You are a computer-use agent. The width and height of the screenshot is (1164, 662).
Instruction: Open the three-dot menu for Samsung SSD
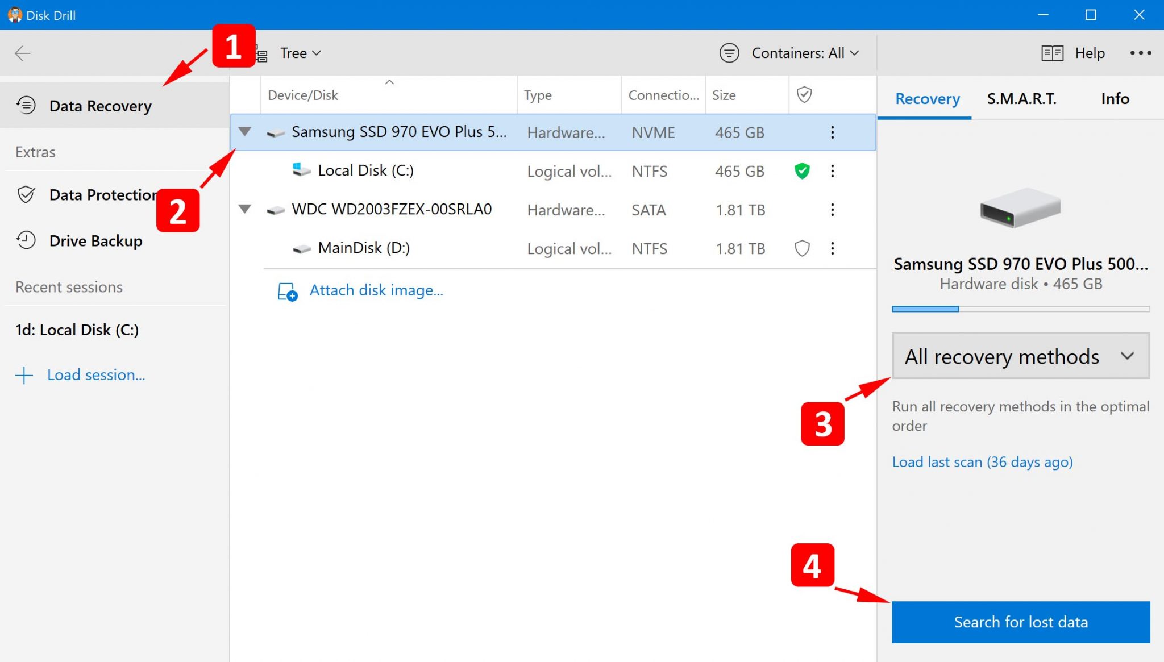(832, 132)
